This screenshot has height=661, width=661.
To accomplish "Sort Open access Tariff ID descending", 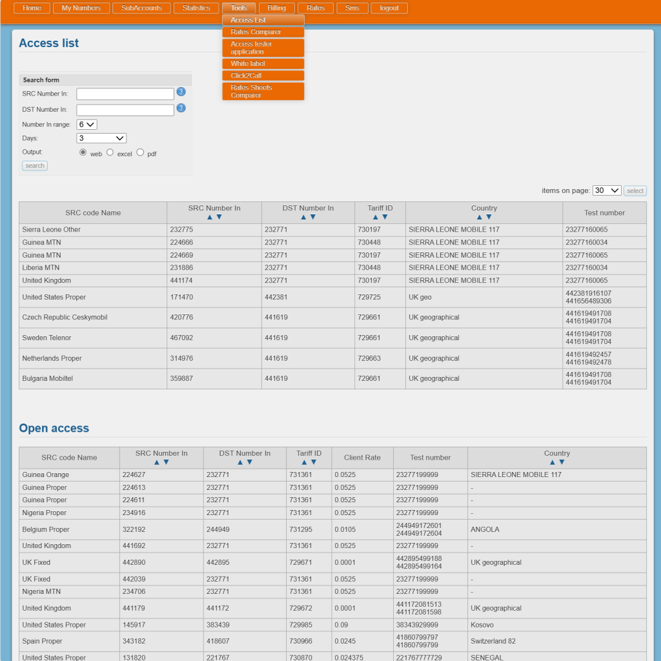I will (314, 462).
